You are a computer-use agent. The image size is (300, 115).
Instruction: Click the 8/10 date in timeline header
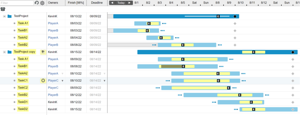(241, 3)
